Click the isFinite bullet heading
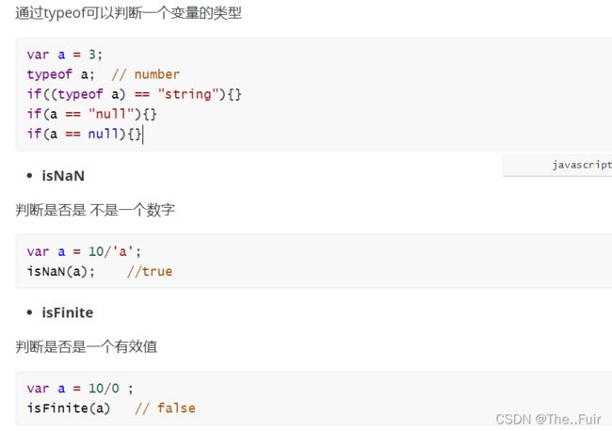 click(68, 312)
